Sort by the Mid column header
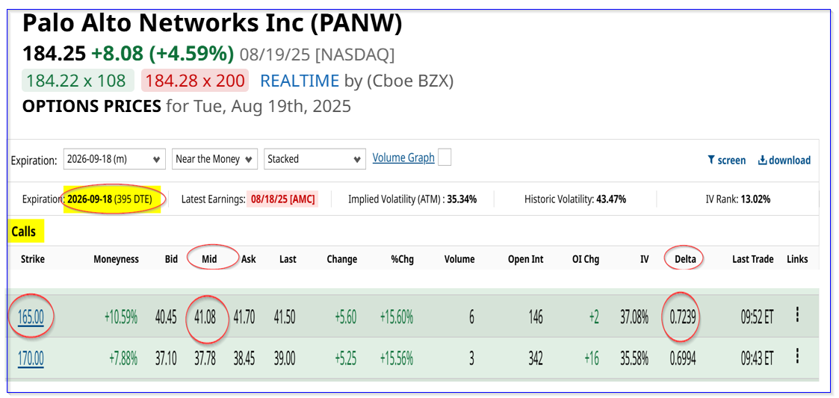Image resolution: width=839 pixels, height=398 pixels. click(211, 259)
